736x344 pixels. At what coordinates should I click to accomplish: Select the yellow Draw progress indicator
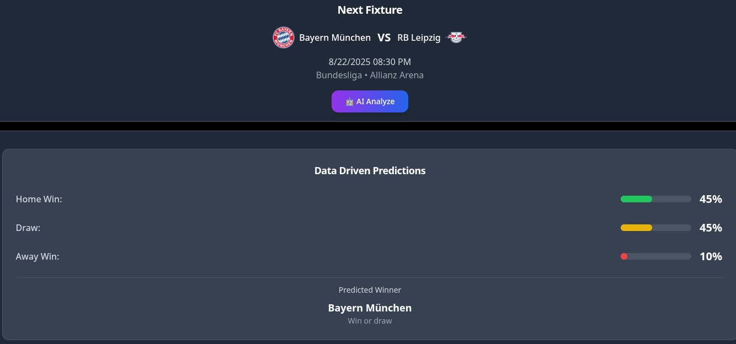[636, 227]
